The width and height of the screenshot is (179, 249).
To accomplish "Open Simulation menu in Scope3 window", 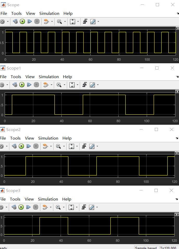I will (x=48, y=199).
